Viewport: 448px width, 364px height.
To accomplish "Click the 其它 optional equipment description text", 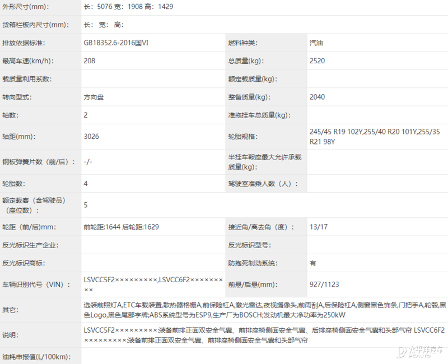I will [x=264, y=310].
